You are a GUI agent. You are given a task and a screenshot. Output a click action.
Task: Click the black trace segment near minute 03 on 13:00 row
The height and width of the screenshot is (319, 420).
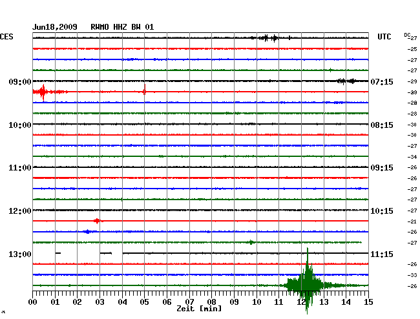(x=106, y=253)
